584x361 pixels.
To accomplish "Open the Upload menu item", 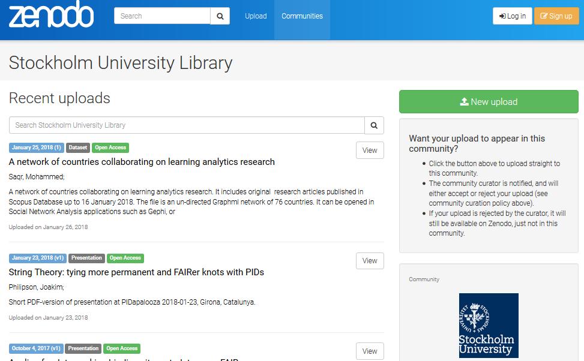I will coord(256,16).
